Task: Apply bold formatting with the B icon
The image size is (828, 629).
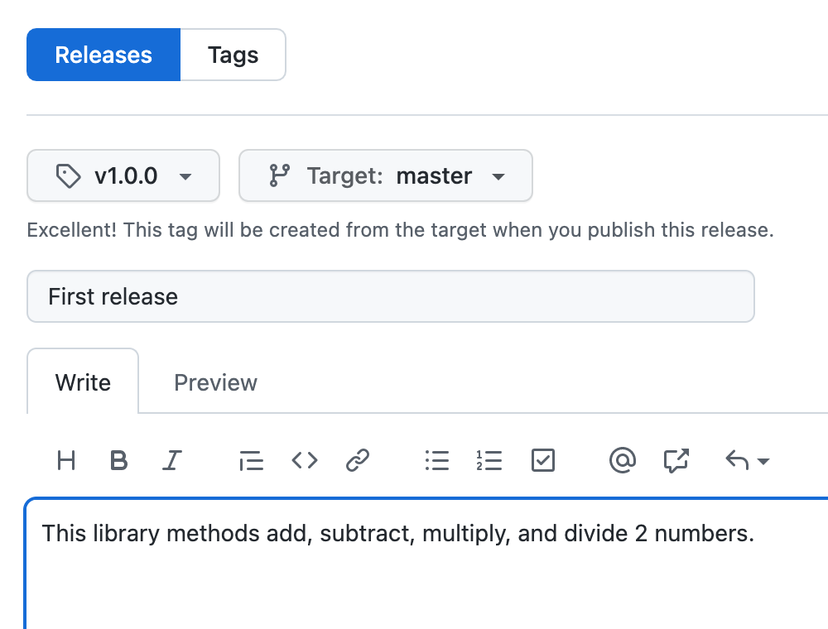Action: 118,461
